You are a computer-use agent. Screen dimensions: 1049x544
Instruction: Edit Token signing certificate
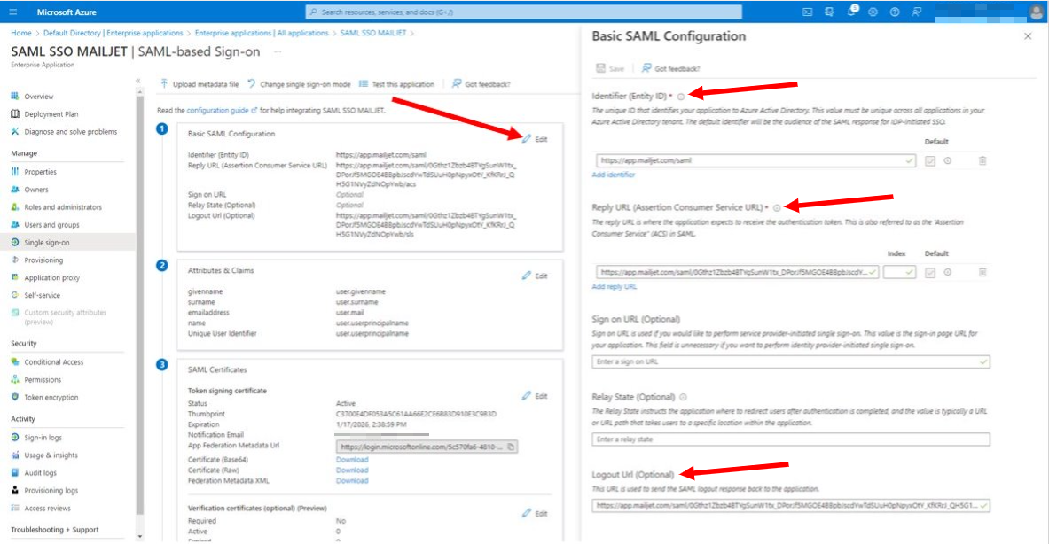point(535,396)
